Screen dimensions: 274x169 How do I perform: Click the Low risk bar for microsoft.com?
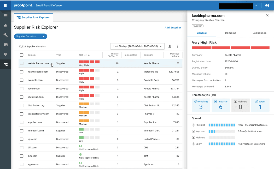(x=89, y=129)
